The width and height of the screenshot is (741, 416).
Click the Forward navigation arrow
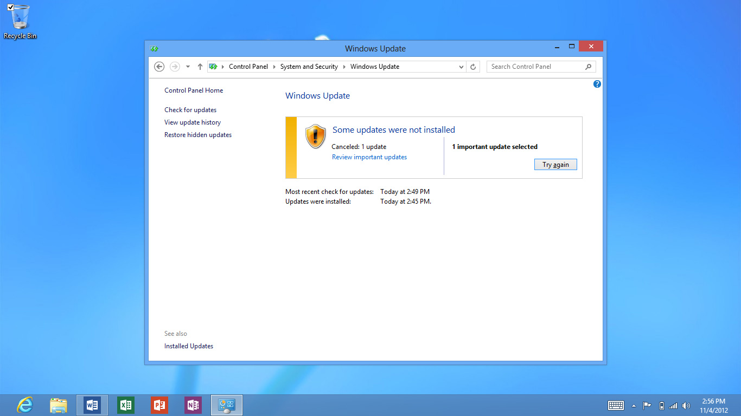[x=175, y=67]
